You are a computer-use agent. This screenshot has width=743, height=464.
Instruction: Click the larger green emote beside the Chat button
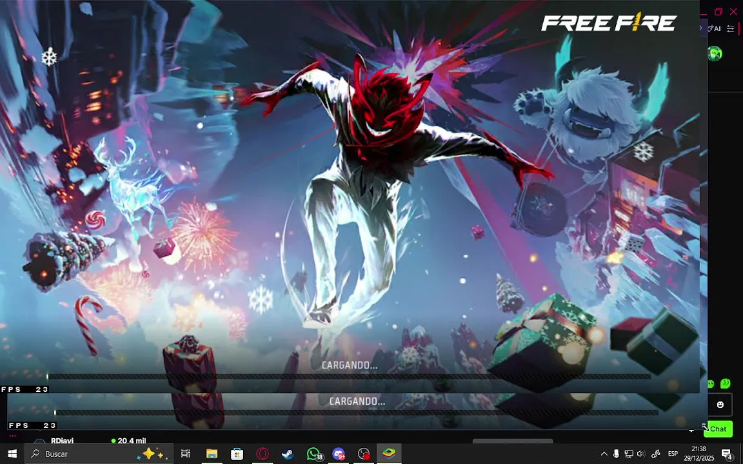pos(725,383)
